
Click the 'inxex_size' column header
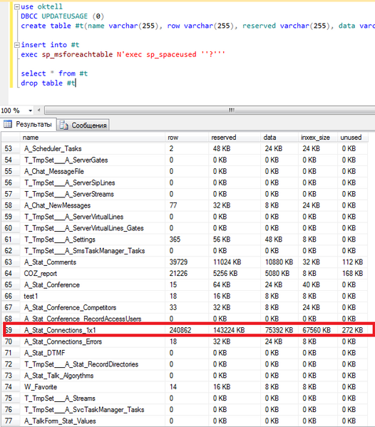point(318,138)
